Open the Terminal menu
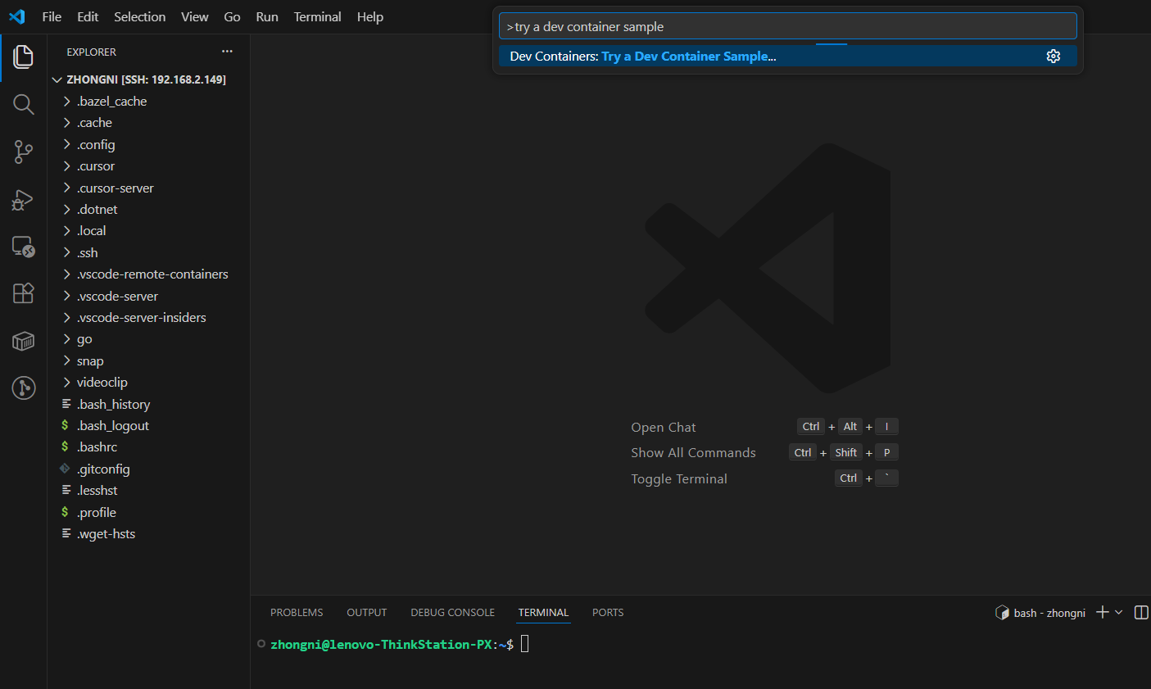The height and width of the screenshot is (689, 1151). pyautogui.click(x=318, y=16)
